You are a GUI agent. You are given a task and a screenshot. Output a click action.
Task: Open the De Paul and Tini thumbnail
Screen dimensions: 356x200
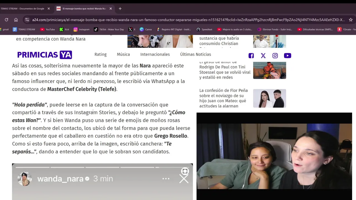point(270,70)
